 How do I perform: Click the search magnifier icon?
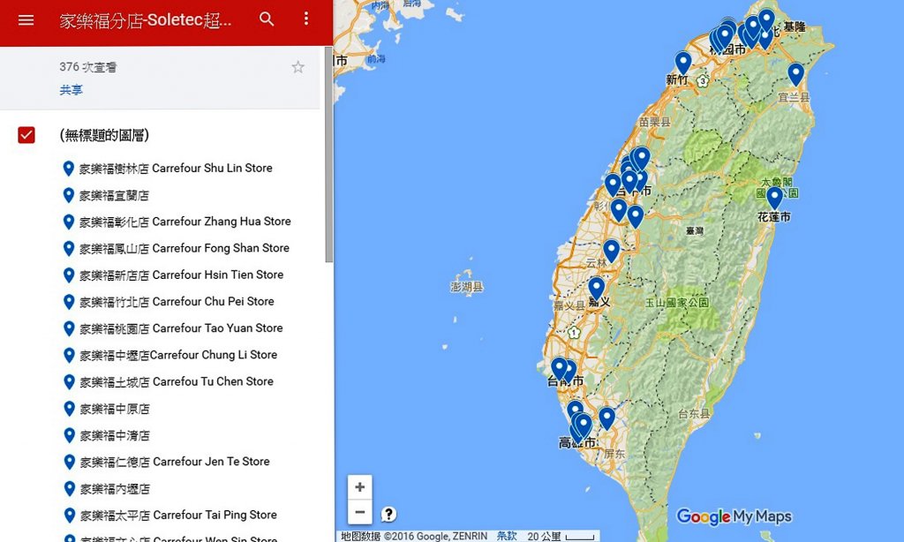click(x=267, y=19)
